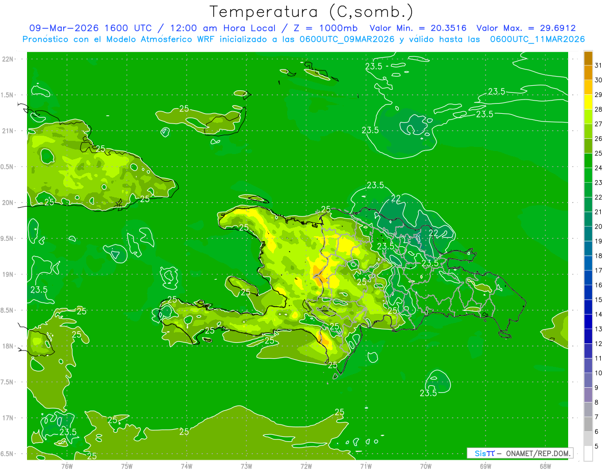Click the 20N latitude axis label
The height and width of the screenshot is (473, 612).
pos(8,203)
